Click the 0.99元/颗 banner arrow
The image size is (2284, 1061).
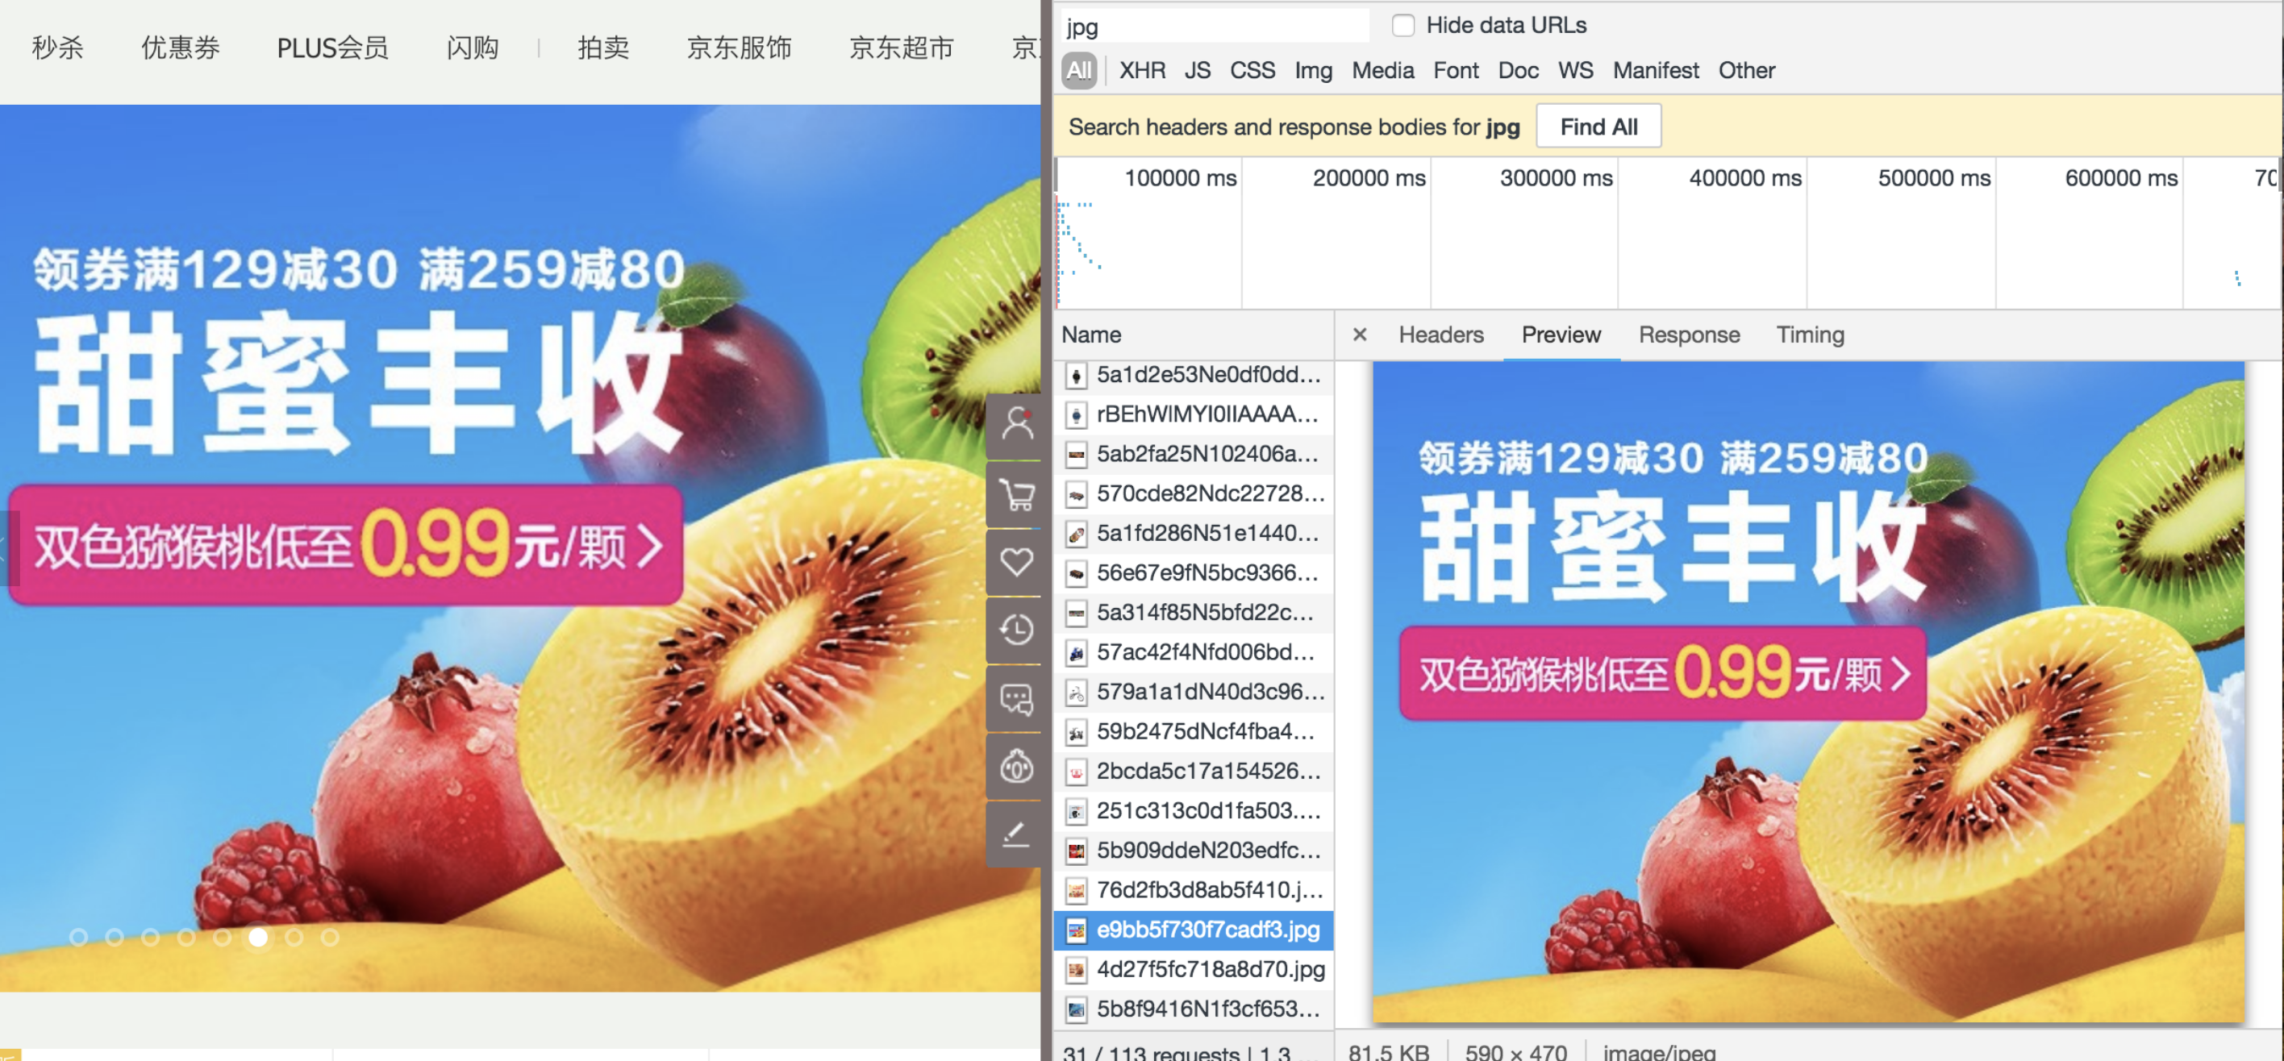click(x=650, y=546)
